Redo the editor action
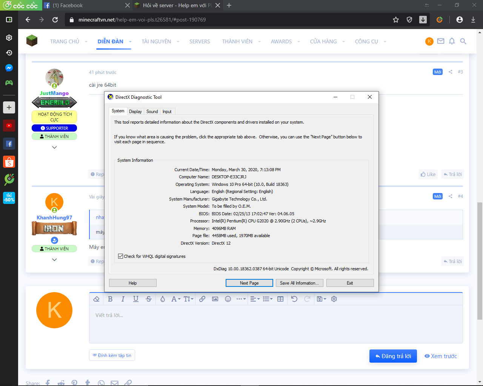483x386 pixels. 307,299
